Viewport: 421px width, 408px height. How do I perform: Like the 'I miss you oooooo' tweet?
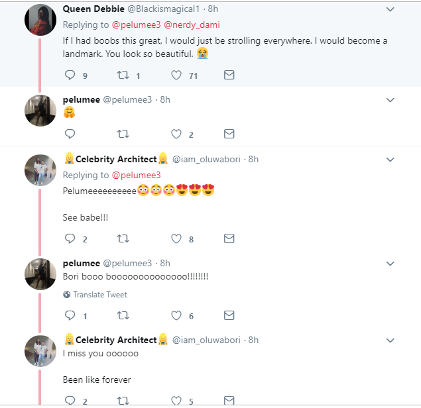point(176,401)
